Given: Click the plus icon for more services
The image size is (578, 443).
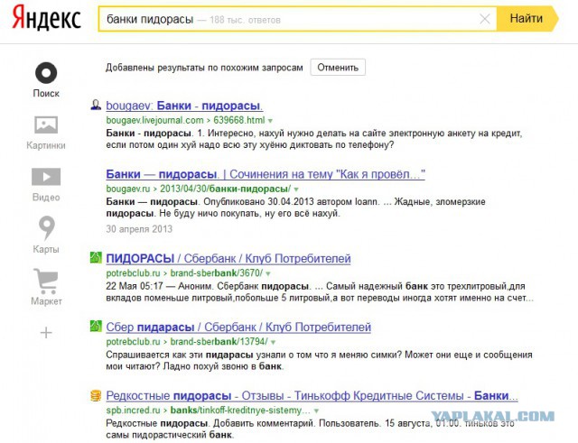Looking at the screenshot, I should (x=46, y=333).
